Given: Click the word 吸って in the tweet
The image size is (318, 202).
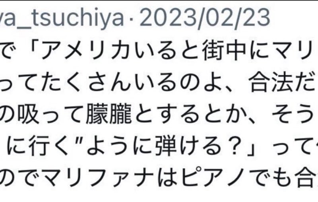Looking at the screenshot, I should (x=51, y=115).
